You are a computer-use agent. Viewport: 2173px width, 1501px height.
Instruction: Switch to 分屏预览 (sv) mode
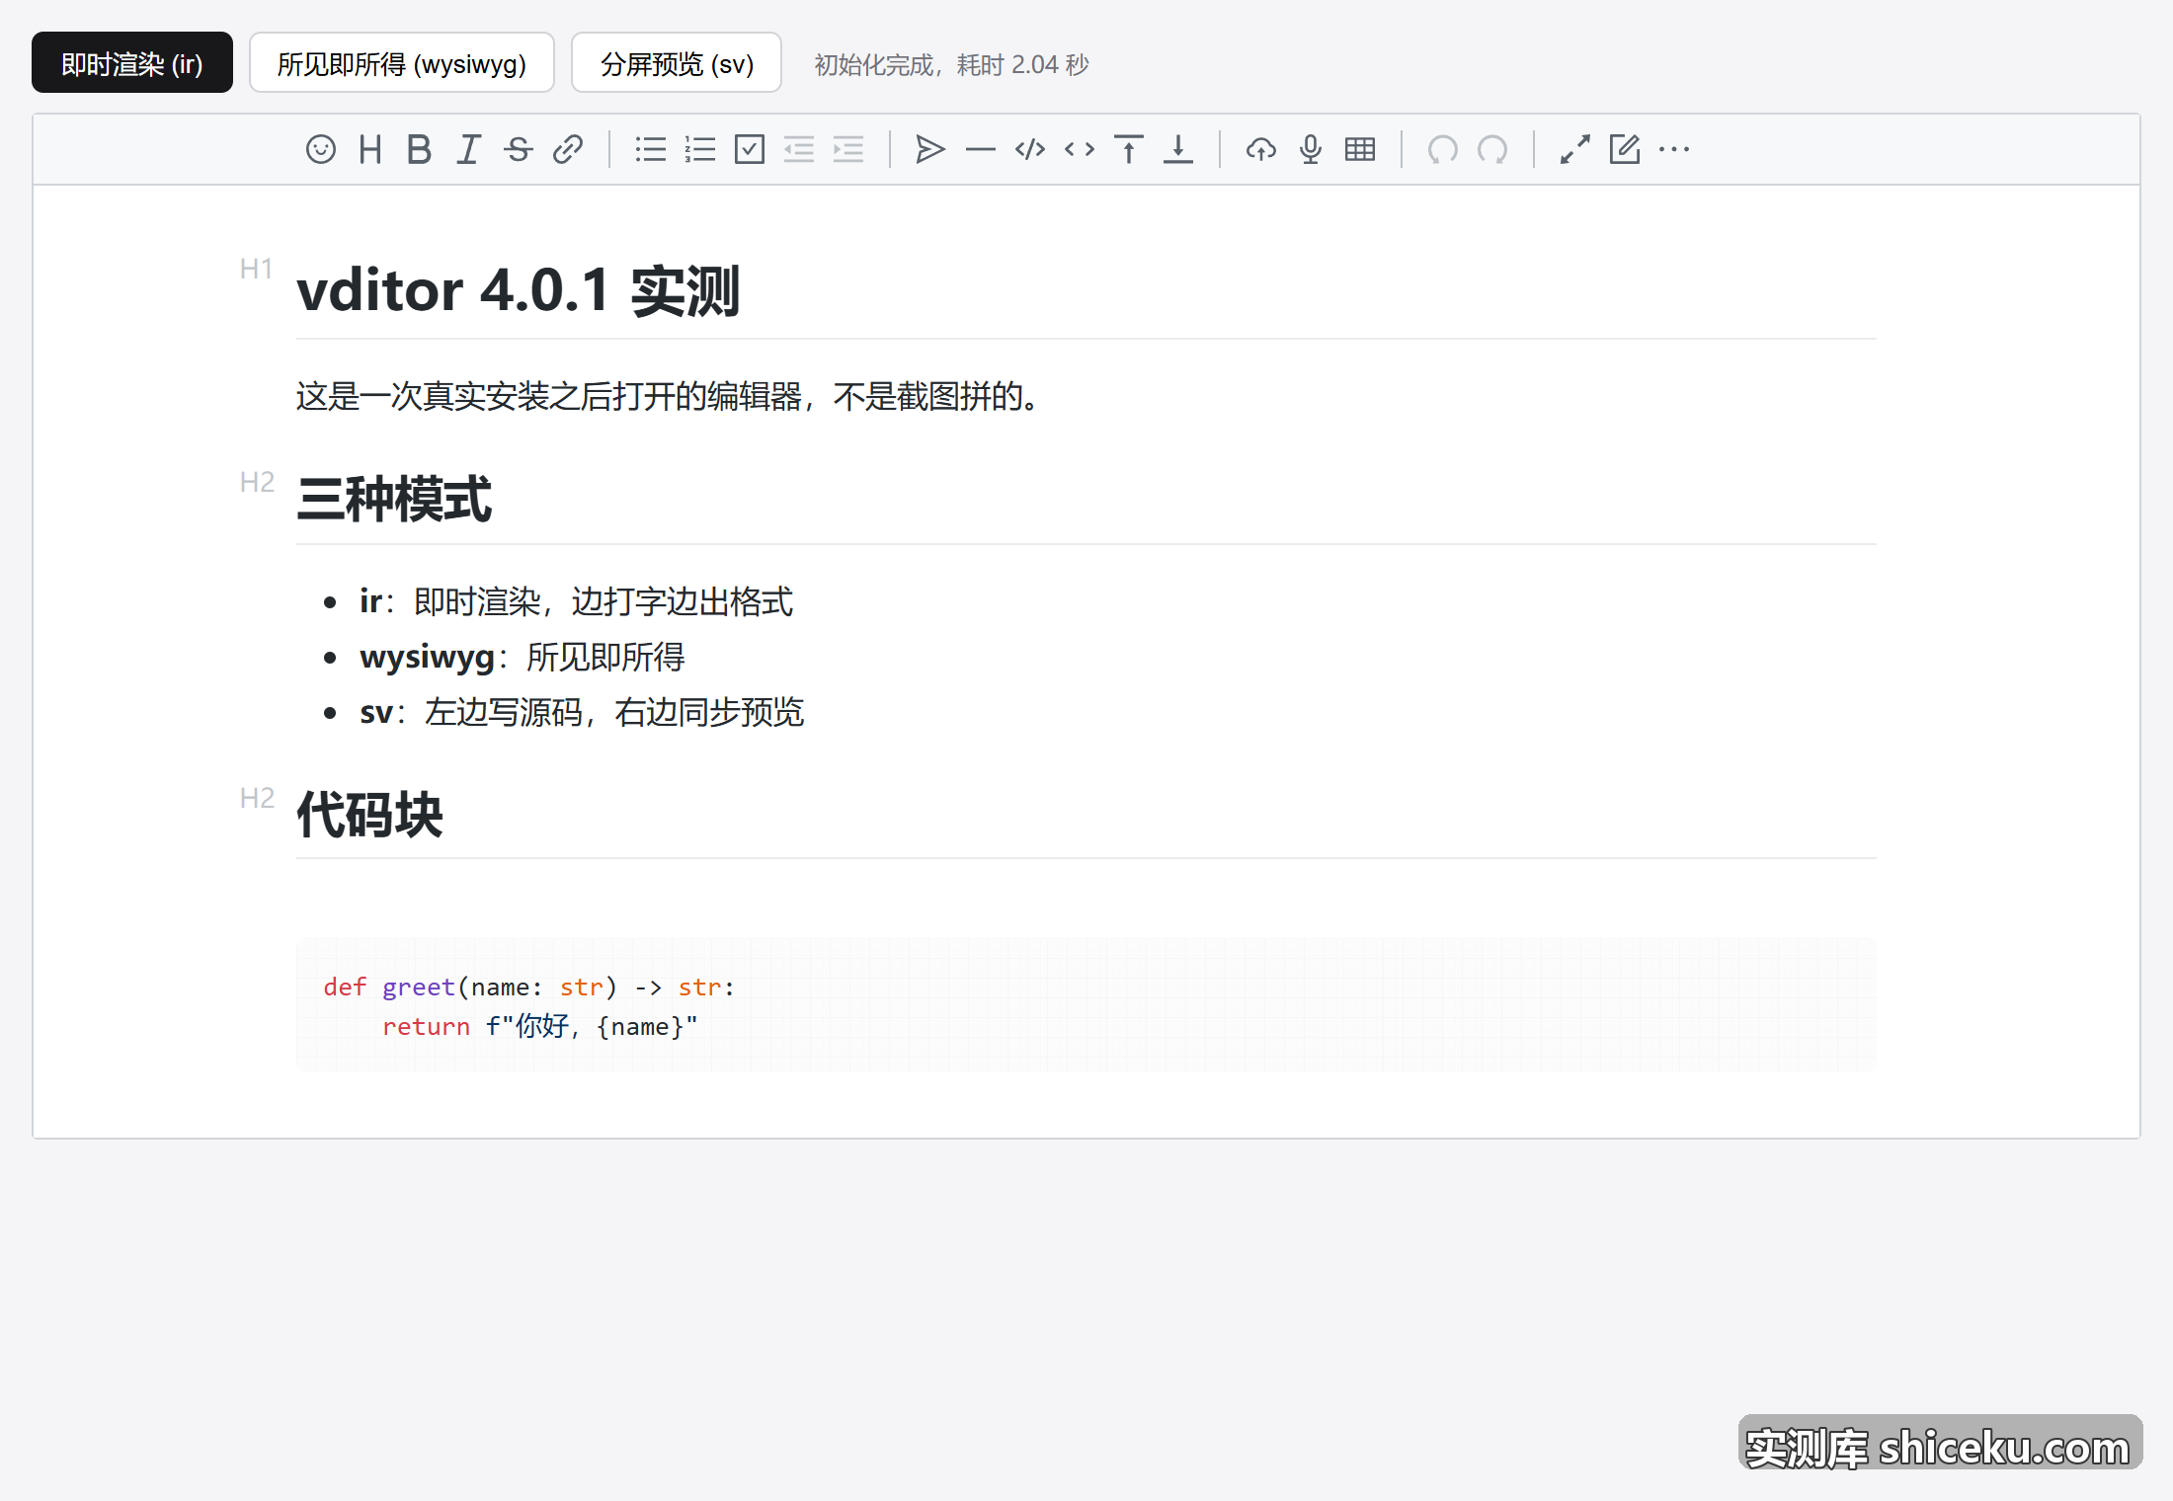pyautogui.click(x=677, y=63)
